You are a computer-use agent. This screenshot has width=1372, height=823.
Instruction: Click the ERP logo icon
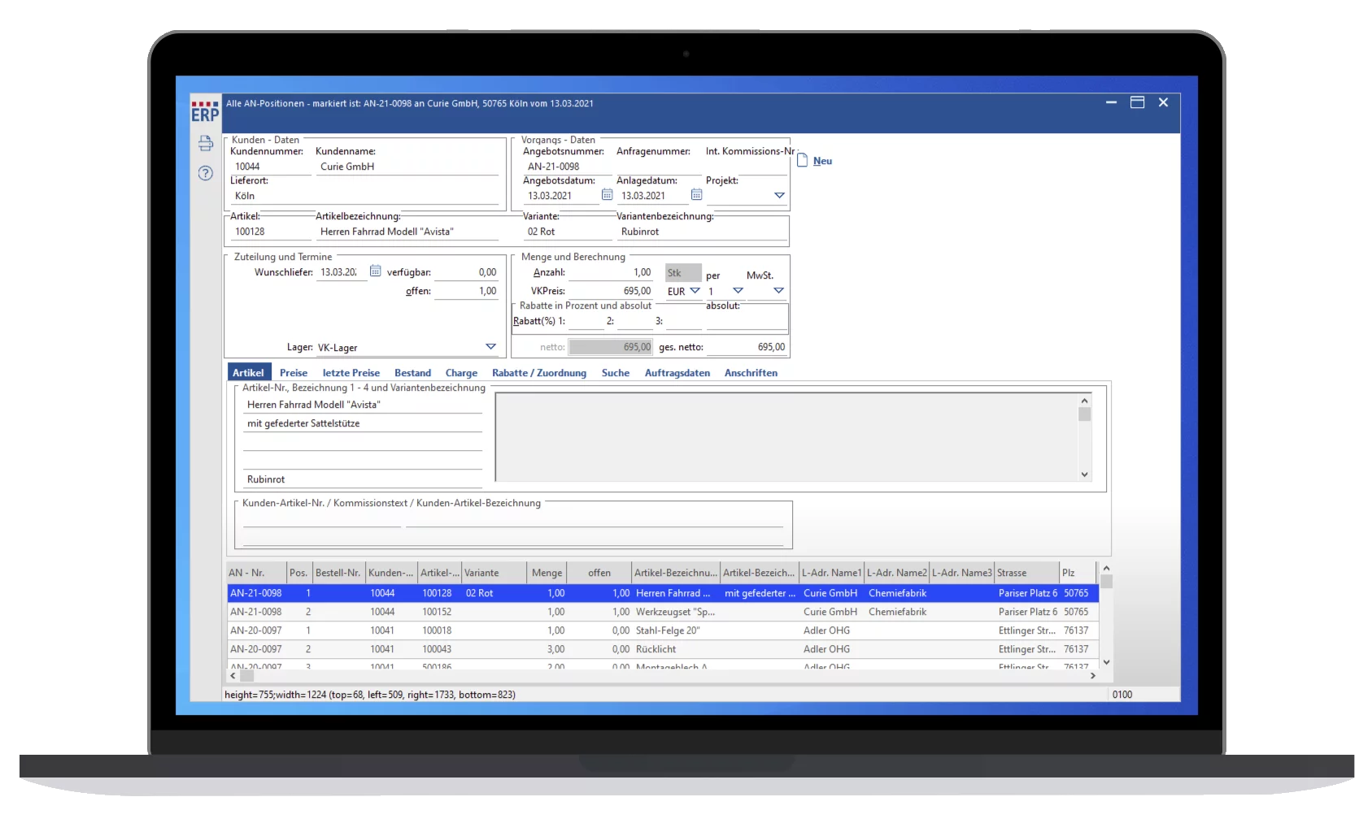pyautogui.click(x=205, y=111)
